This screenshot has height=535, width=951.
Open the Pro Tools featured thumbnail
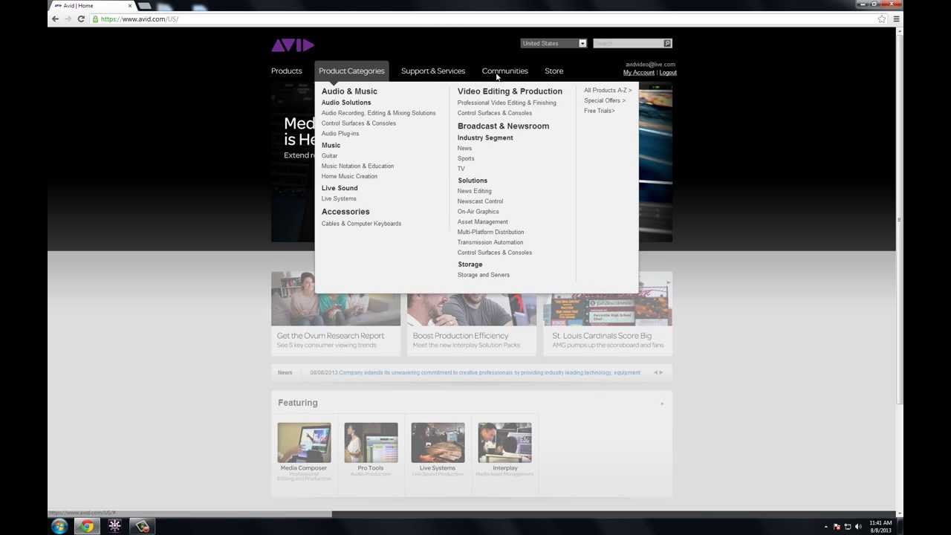click(x=371, y=443)
